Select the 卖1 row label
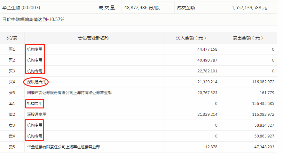This screenshot has width=283, height=155. (12, 104)
